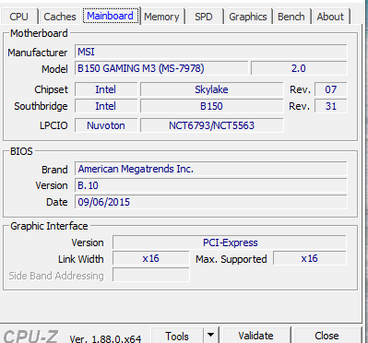Open the About tab
This screenshot has height=343, width=368.
330,17
